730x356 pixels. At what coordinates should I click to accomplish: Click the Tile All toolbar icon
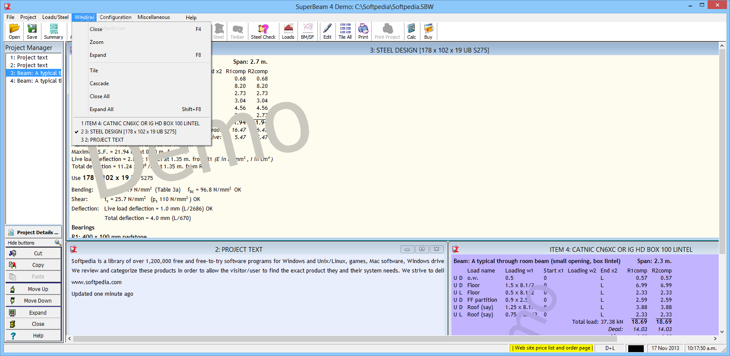(x=345, y=31)
